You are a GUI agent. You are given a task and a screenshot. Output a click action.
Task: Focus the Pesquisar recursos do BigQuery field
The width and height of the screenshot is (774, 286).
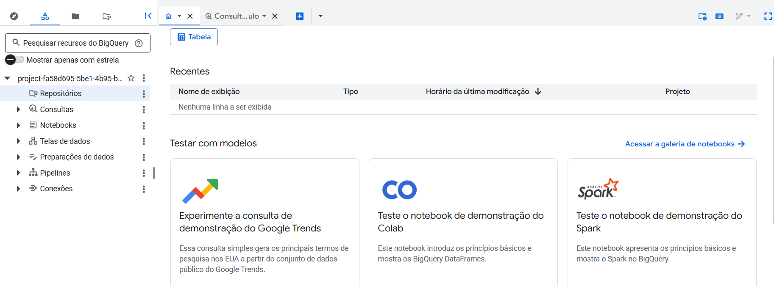click(78, 43)
